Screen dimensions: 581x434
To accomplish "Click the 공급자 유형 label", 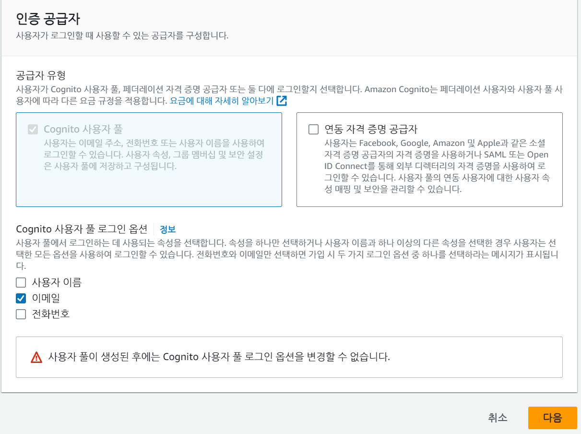I will point(41,75).
